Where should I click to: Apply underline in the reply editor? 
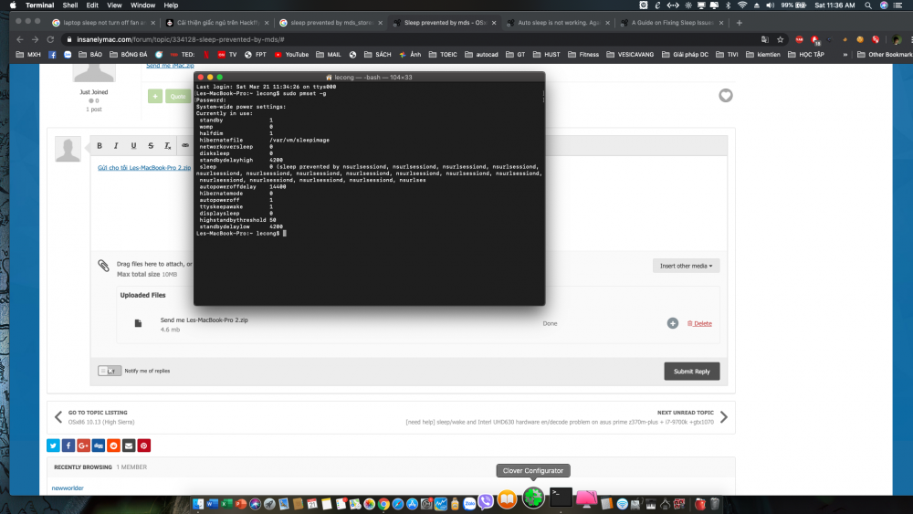(x=133, y=145)
